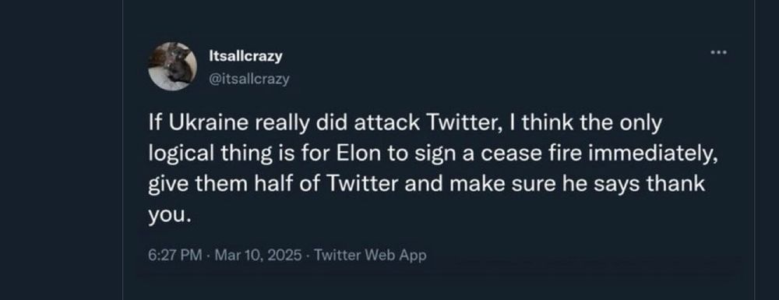Visit the @itsallcrazy handle link
The image size is (779, 300).
point(249,79)
